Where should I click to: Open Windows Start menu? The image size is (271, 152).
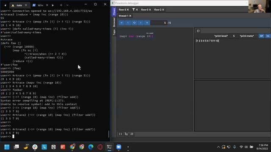(7, 147)
